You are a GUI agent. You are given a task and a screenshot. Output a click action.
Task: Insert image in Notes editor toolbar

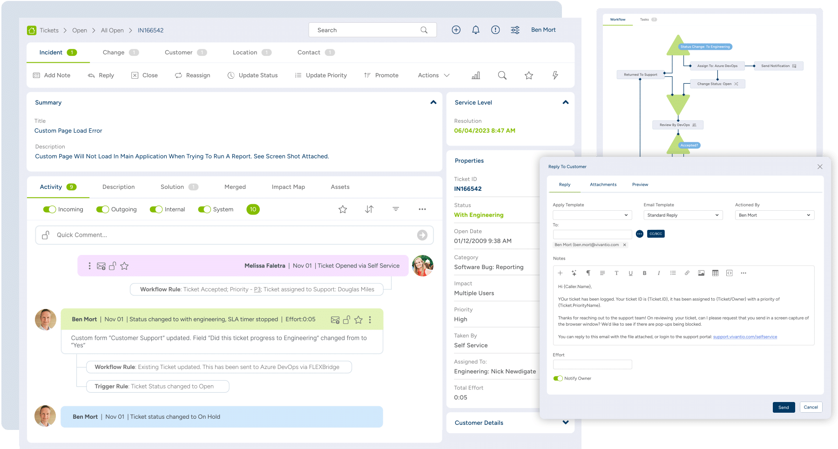pyautogui.click(x=701, y=273)
